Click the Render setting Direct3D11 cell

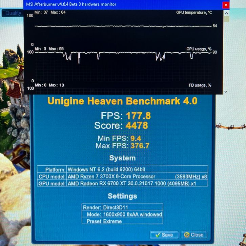(x=115, y=207)
